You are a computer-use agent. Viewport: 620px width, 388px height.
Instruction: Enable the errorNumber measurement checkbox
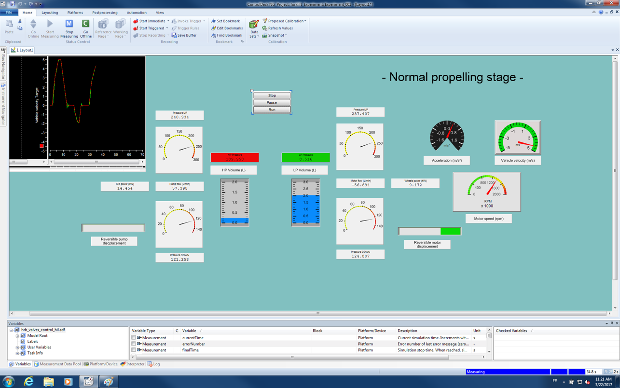(x=133, y=344)
